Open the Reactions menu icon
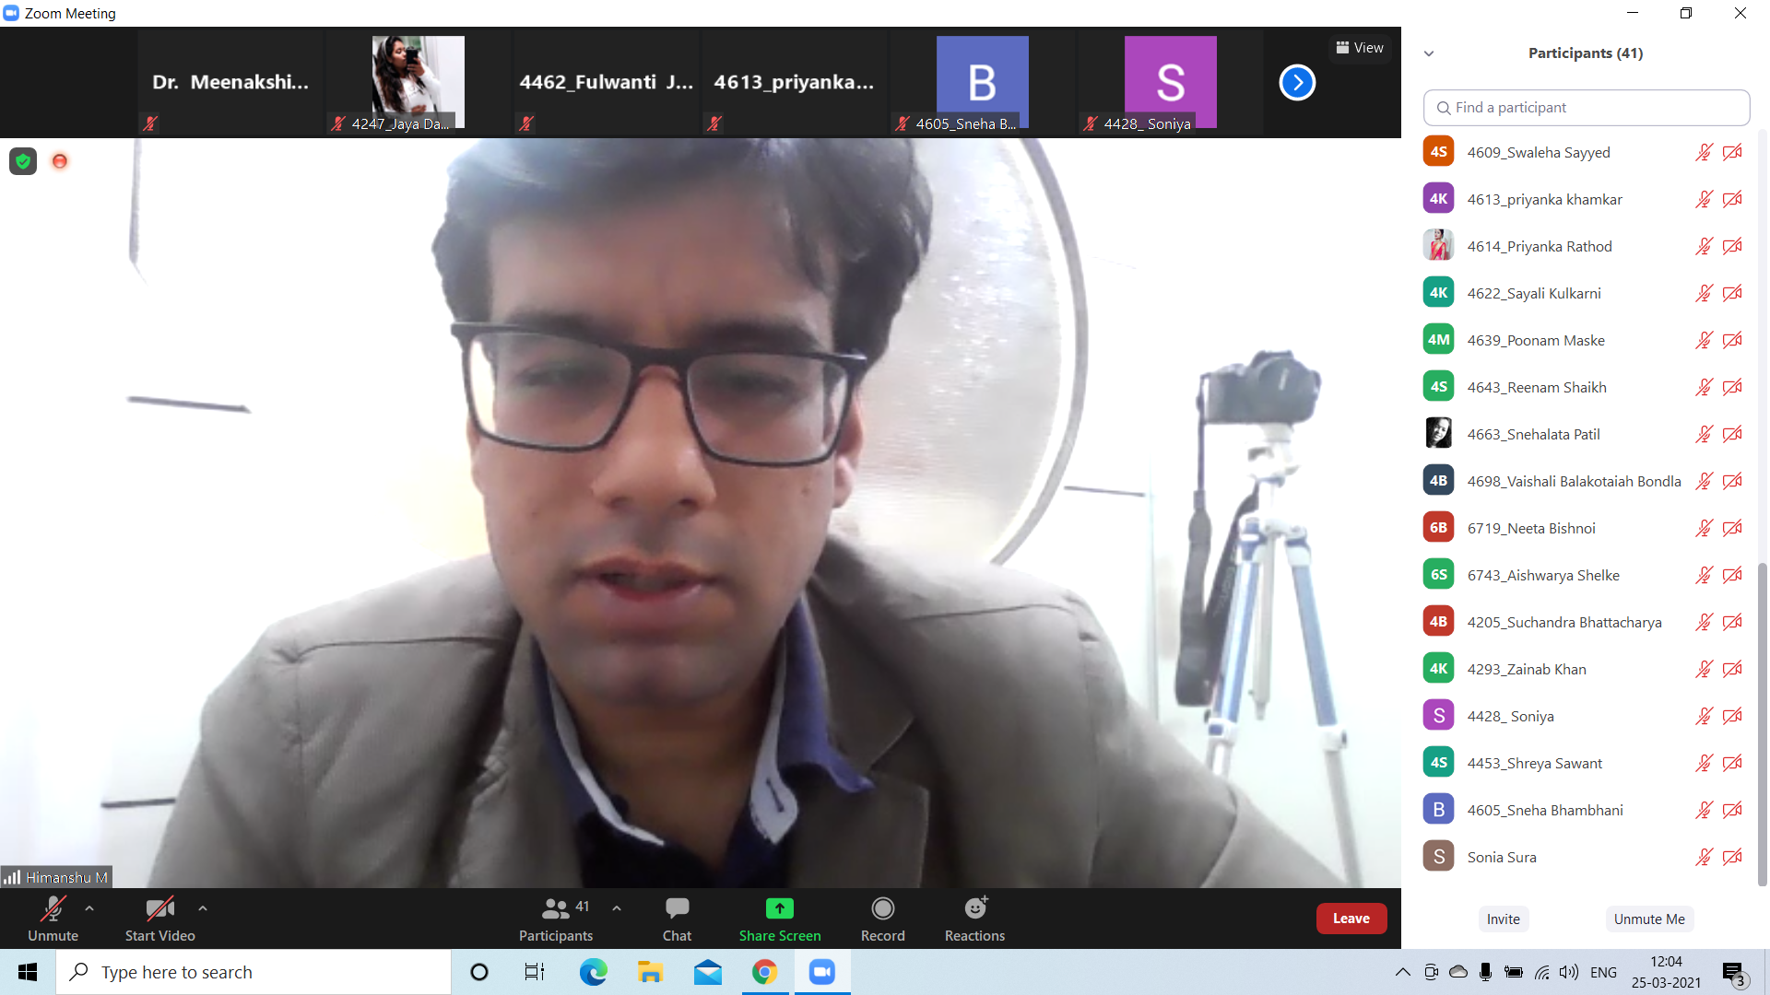 [974, 908]
